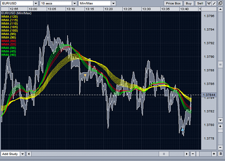Click the horizontal scroll left arrow
The width and height of the screenshot is (225, 161).
[x=29, y=154]
